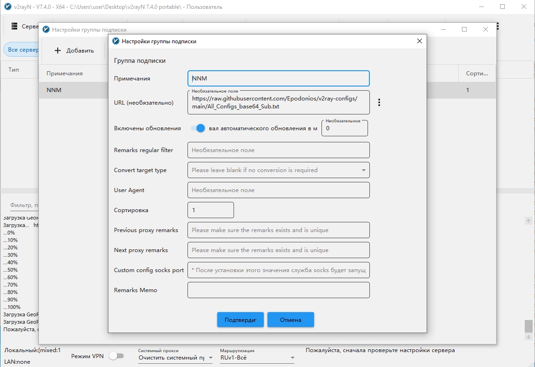Image resolution: width=535 pixels, height=367 pixels.
Task: Close the back subscription settings window
Action: [486, 29]
